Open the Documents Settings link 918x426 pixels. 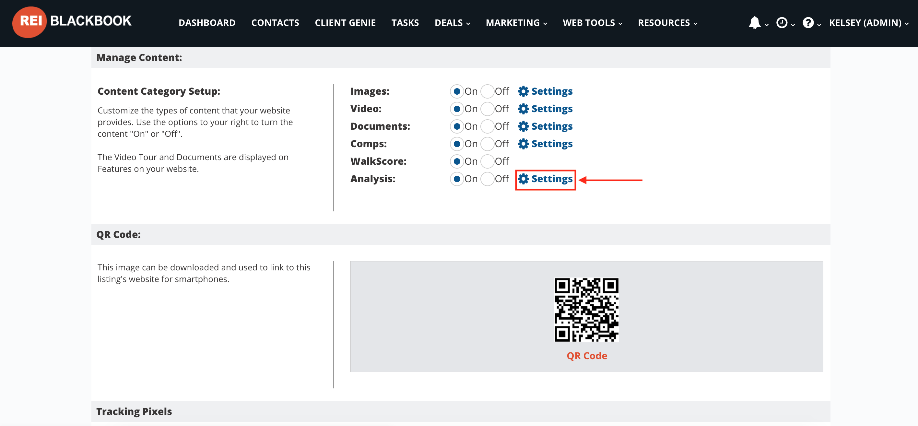click(x=552, y=126)
